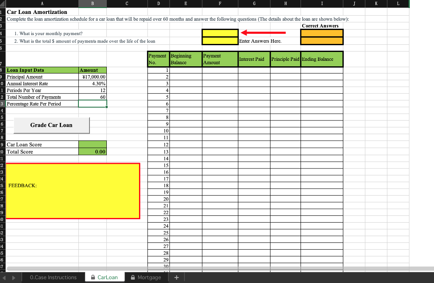
Task: Select the green Car Loan Score cell
Action: coord(92,144)
